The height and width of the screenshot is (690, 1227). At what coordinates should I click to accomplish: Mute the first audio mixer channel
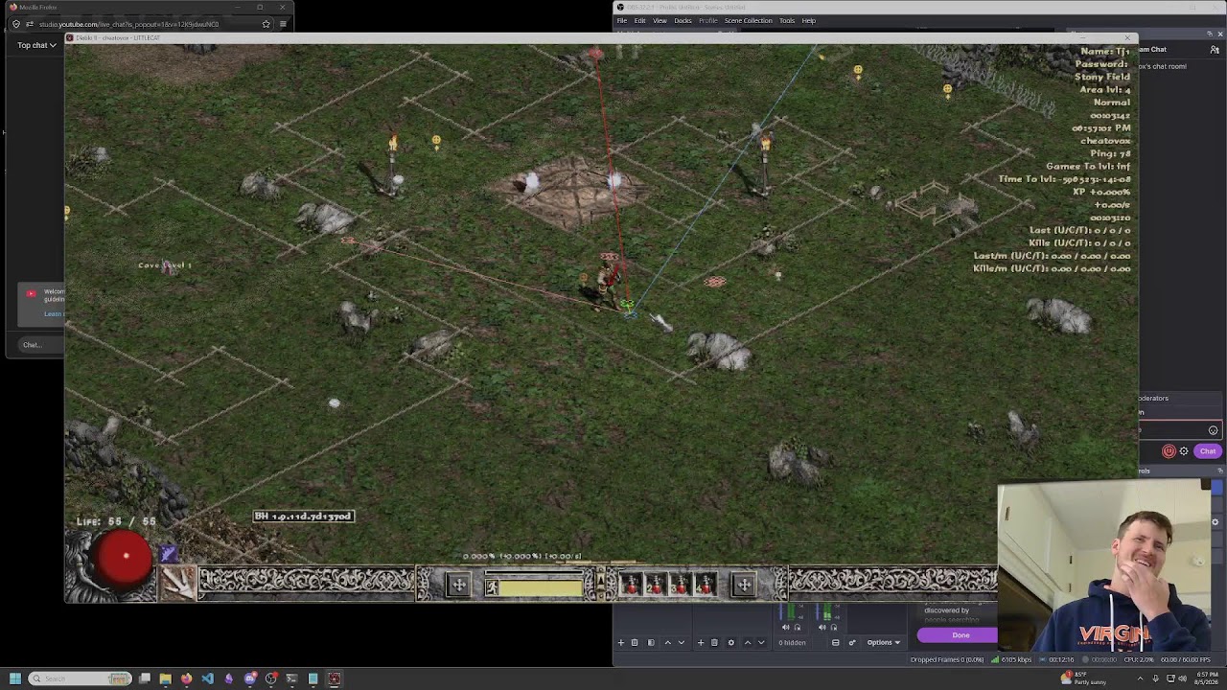pos(786,628)
